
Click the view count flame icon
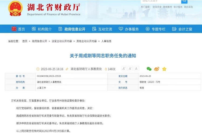(x=106, y=69)
